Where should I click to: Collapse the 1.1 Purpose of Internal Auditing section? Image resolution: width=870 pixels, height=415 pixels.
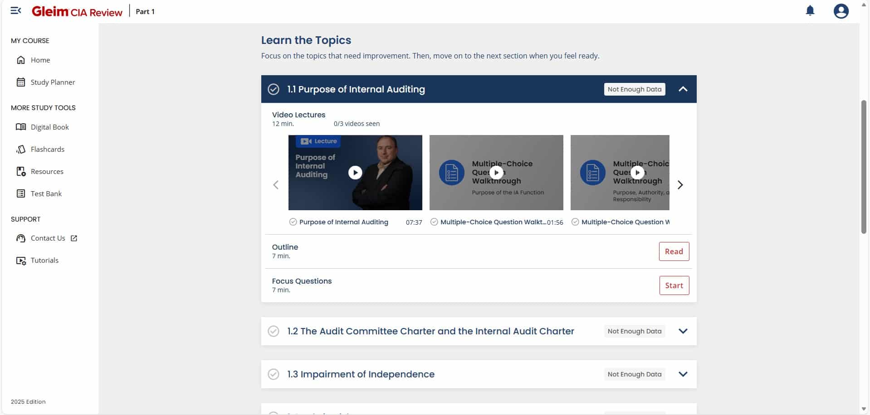(x=683, y=89)
